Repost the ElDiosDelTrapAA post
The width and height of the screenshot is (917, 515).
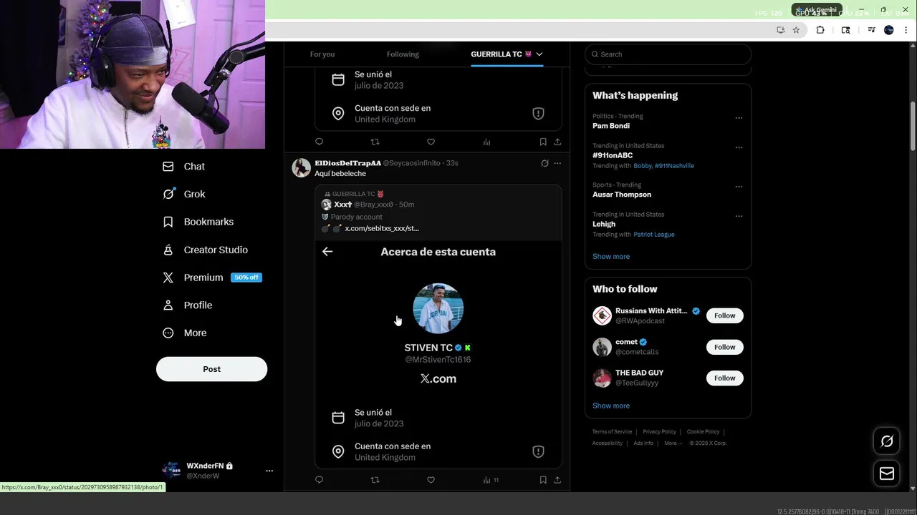tap(375, 480)
